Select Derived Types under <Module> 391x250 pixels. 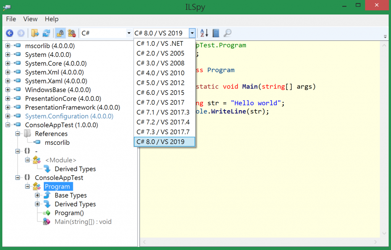point(75,169)
